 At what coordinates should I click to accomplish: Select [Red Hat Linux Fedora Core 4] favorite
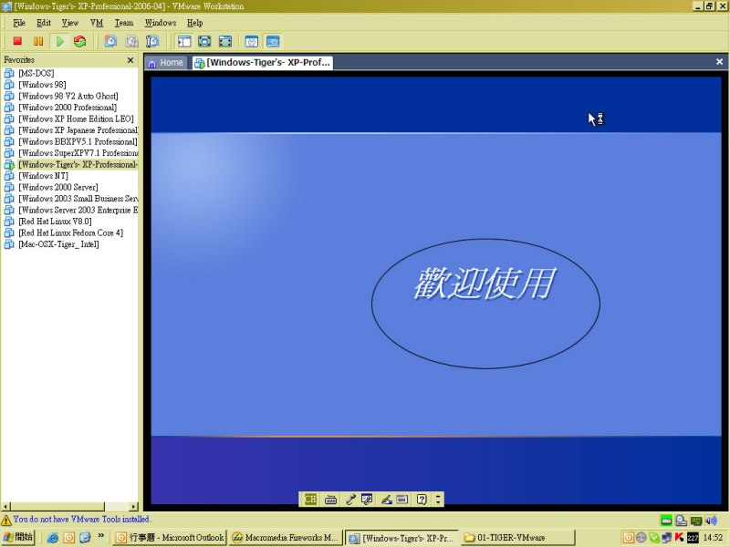click(71, 232)
